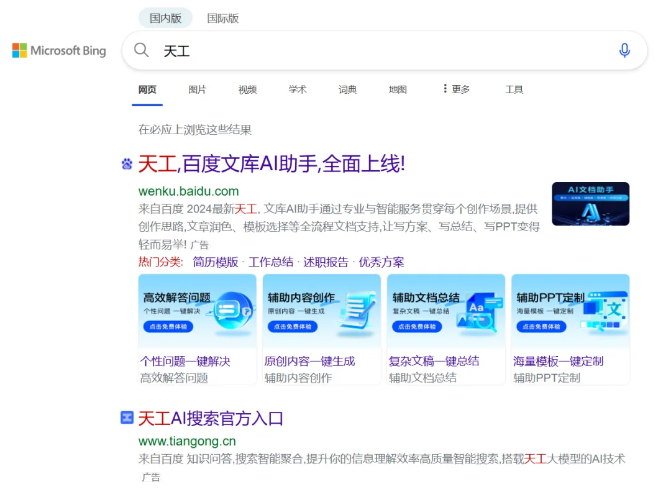This screenshot has width=671, height=502.
Task: Click the grey 辅助内容创作 caption text
Action: coord(298,378)
